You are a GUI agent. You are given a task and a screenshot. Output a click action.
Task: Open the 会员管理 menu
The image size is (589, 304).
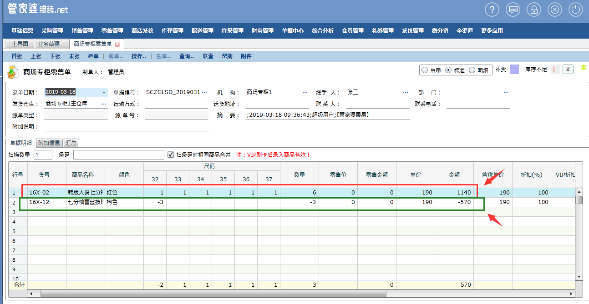(353, 31)
